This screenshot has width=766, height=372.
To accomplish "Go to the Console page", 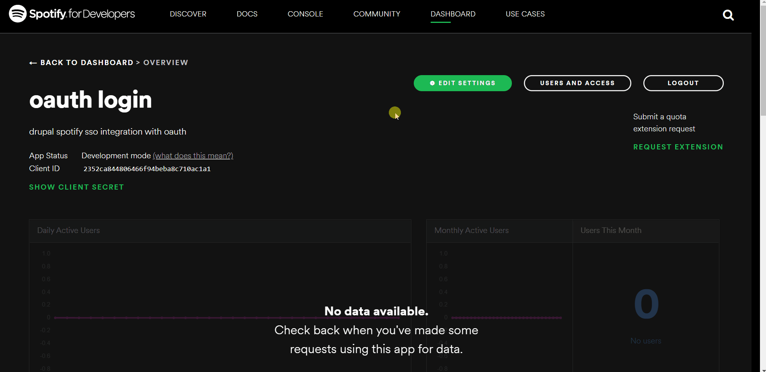I will pos(305,14).
